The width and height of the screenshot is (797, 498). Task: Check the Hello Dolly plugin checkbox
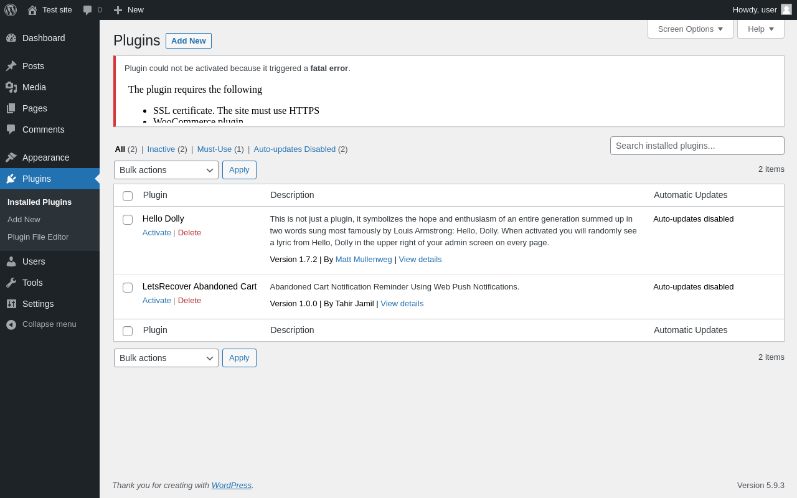[x=128, y=220]
